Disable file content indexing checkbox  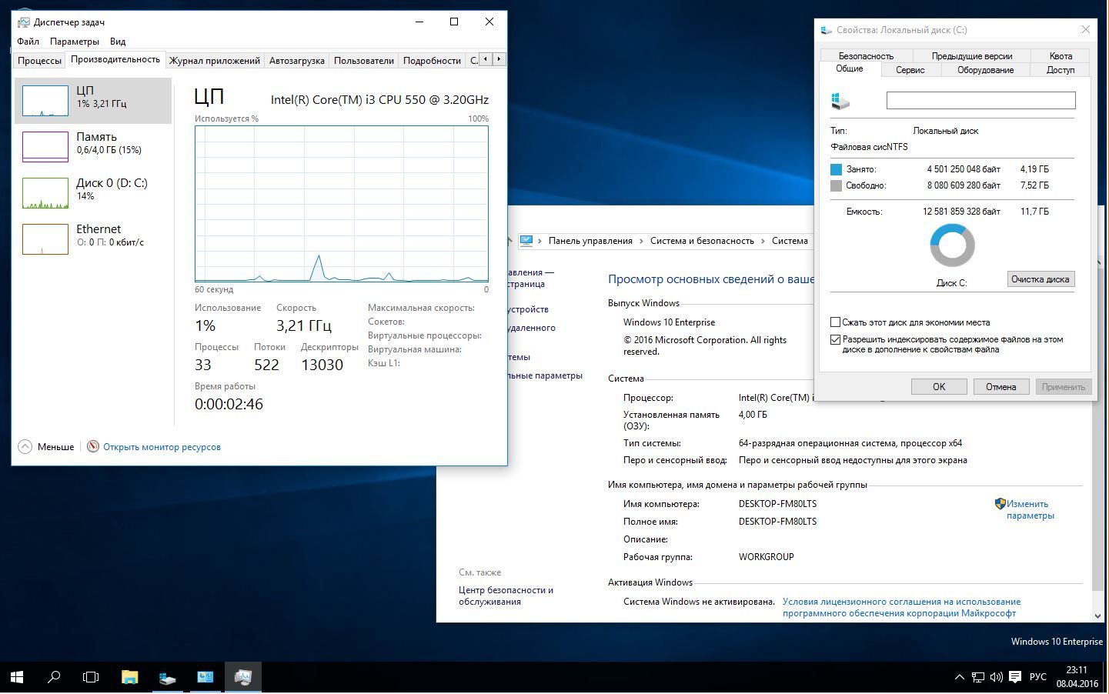point(835,339)
